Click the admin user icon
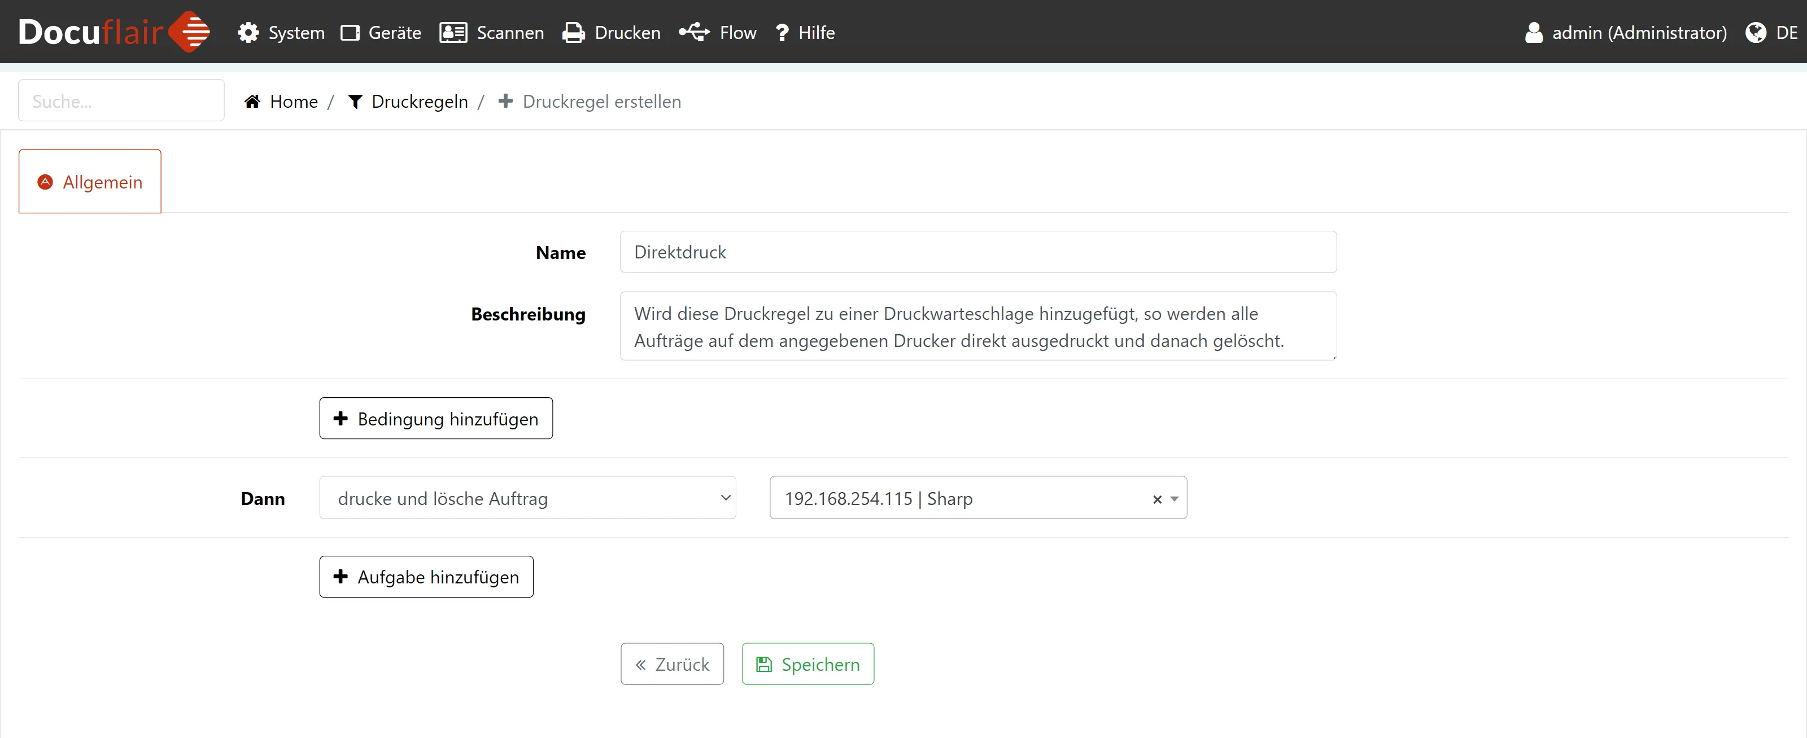The image size is (1807, 738). pos(1534,33)
